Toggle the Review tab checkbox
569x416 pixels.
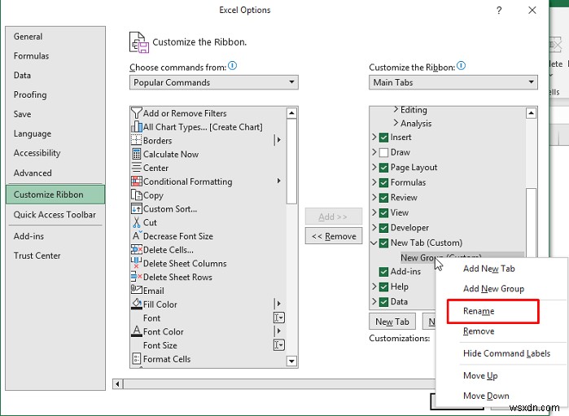[383, 198]
